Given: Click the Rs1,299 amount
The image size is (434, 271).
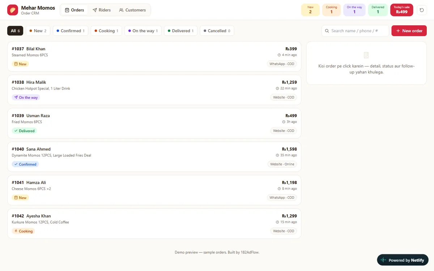Looking at the screenshot, I should 289,216.
